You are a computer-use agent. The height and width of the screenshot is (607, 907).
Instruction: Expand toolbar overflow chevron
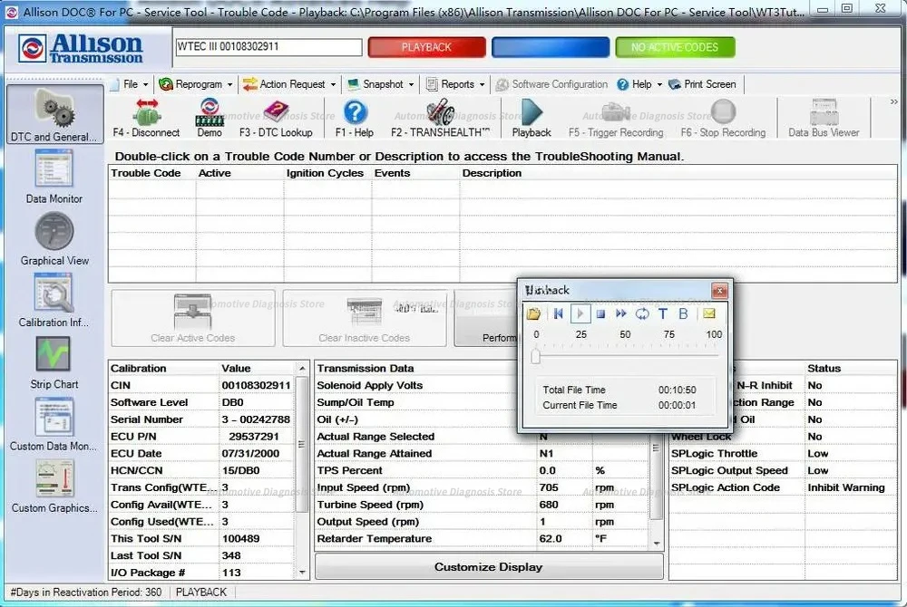pyautogui.click(x=894, y=101)
